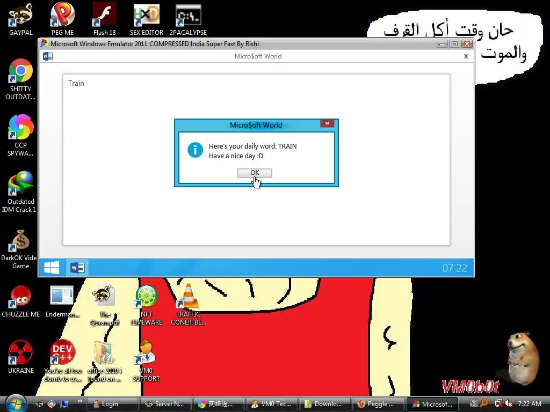Viewport: 550px width, 412px height.
Task: Click the 07:22 clock in the emulator taskbar
Action: coord(454,268)
